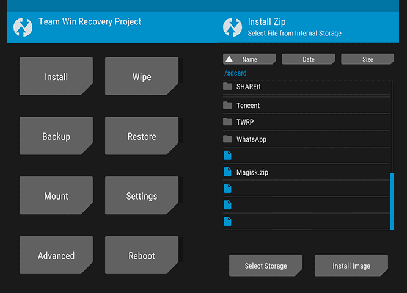The image size is (407, 293).
Task: Select the Tencent folder name
Action: pos(248,106)
